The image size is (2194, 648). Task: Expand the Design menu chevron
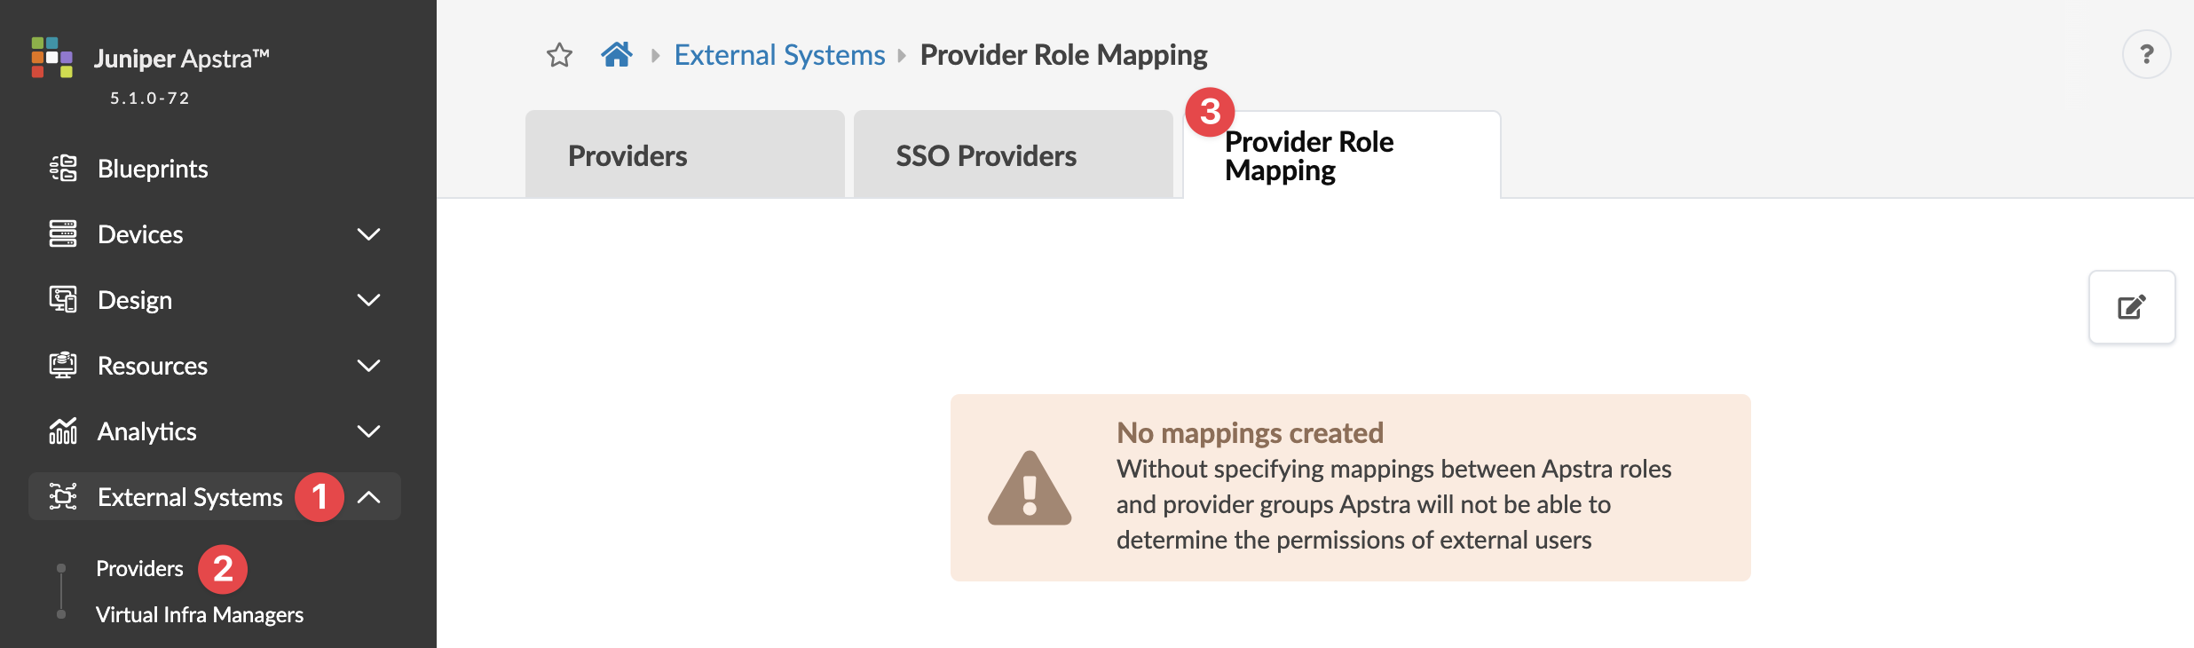point(368,300)
